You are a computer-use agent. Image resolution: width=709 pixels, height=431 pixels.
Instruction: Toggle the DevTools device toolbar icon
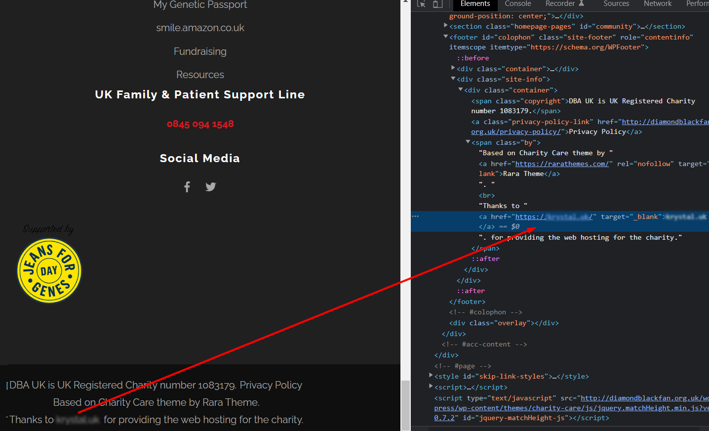pos(437,4)
